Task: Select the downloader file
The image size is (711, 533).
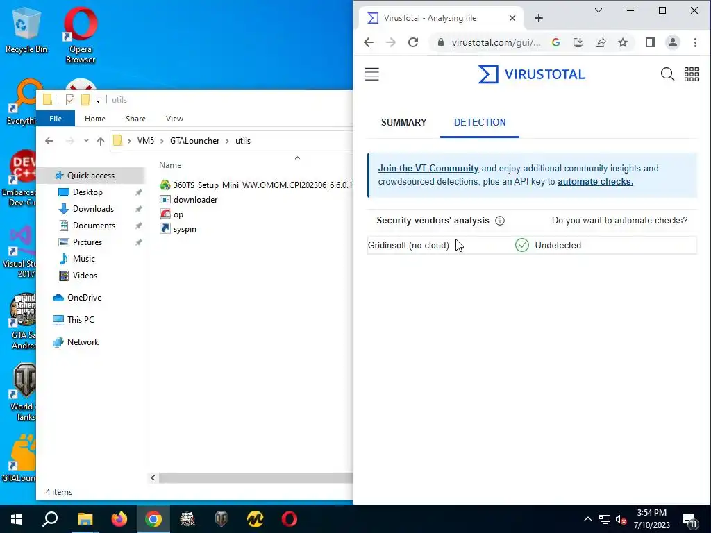Action: (189, 200)
